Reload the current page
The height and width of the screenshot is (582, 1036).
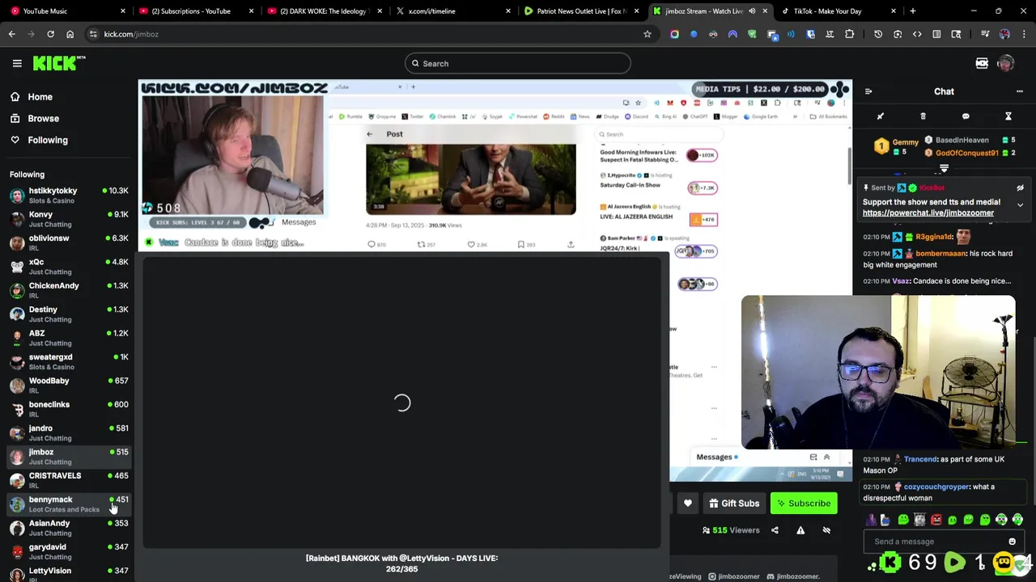point(50,34)
